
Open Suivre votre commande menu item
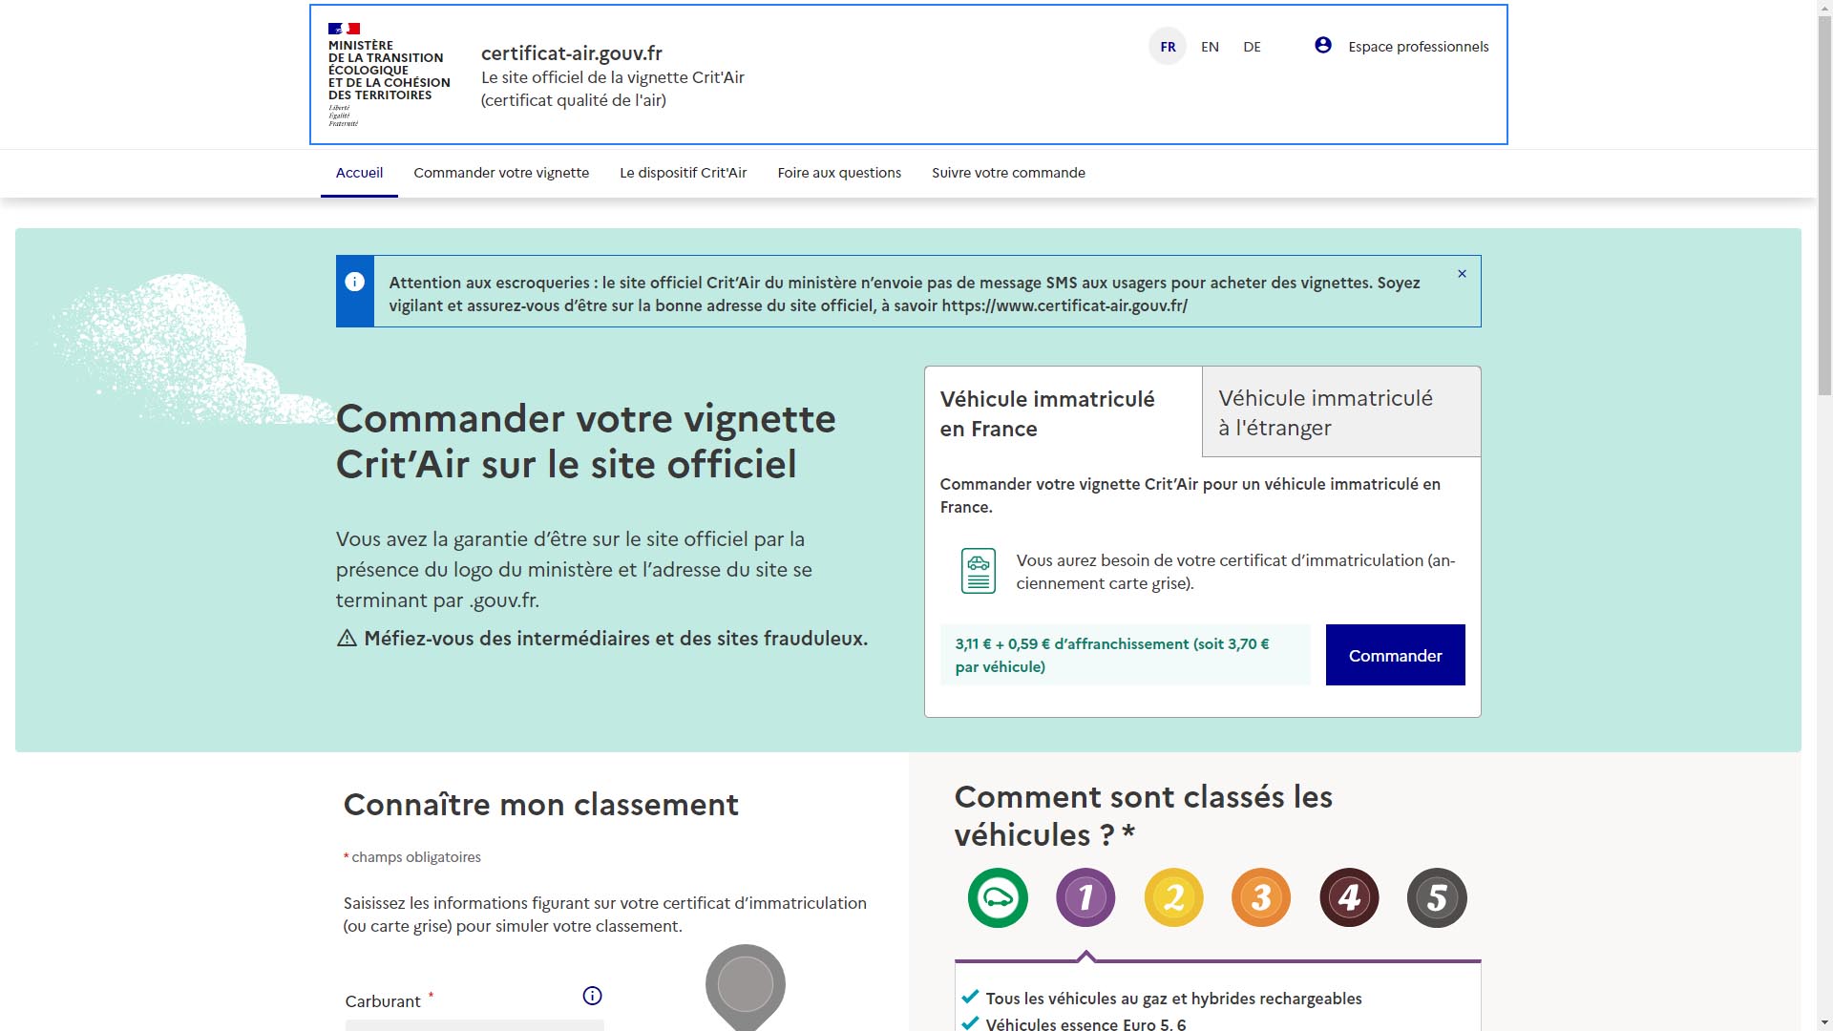(x=1008, y=173)
